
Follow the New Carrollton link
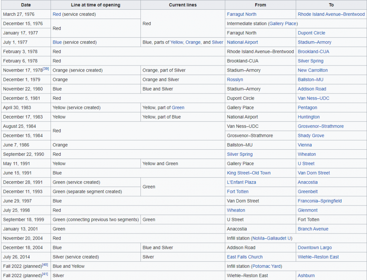click(313, 71)
